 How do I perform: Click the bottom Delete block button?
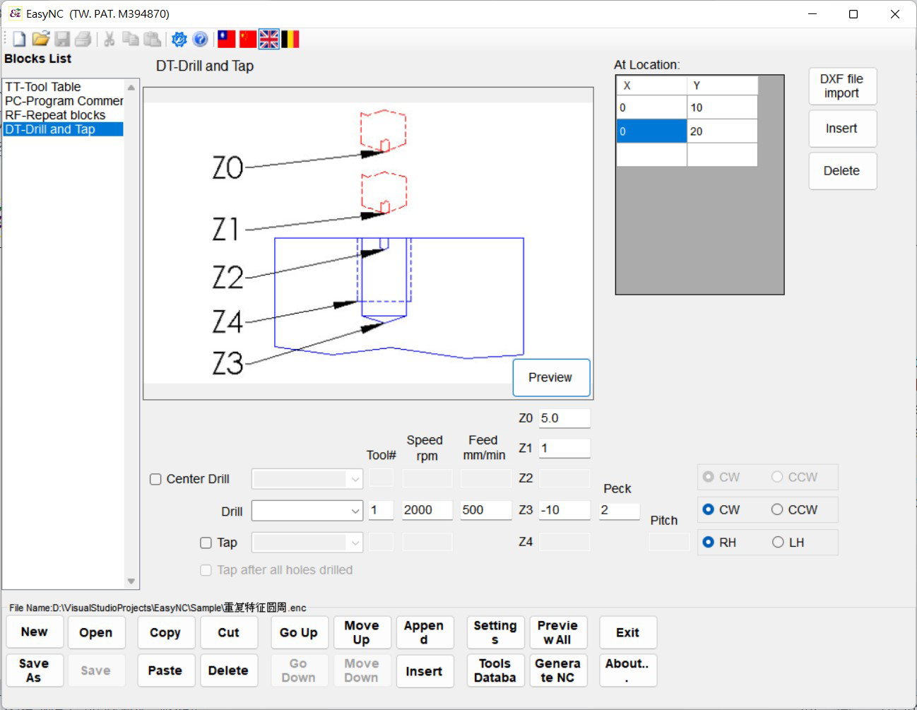coord(228,670)
